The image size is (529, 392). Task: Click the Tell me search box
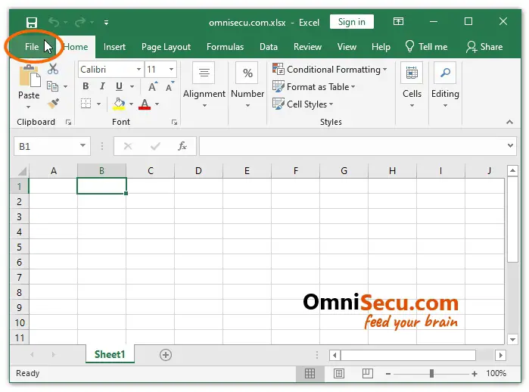click(x=426, y=47)
